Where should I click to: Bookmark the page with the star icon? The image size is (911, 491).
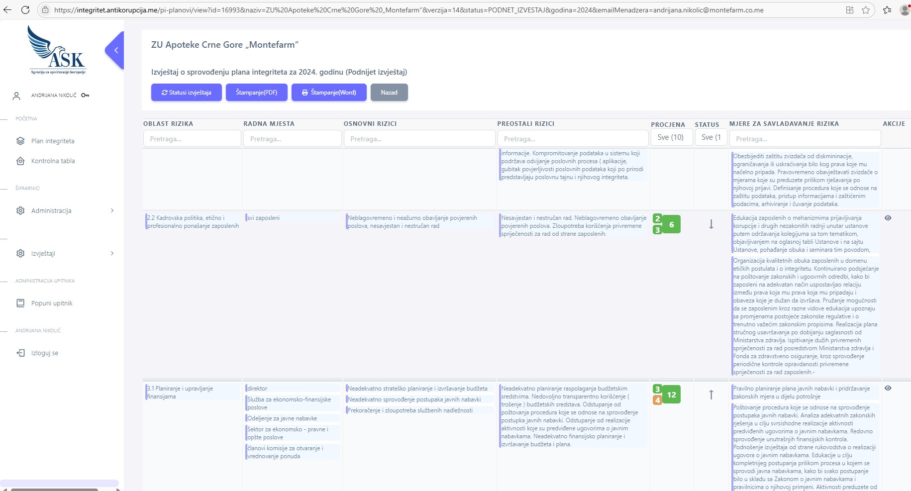point(866,10)
